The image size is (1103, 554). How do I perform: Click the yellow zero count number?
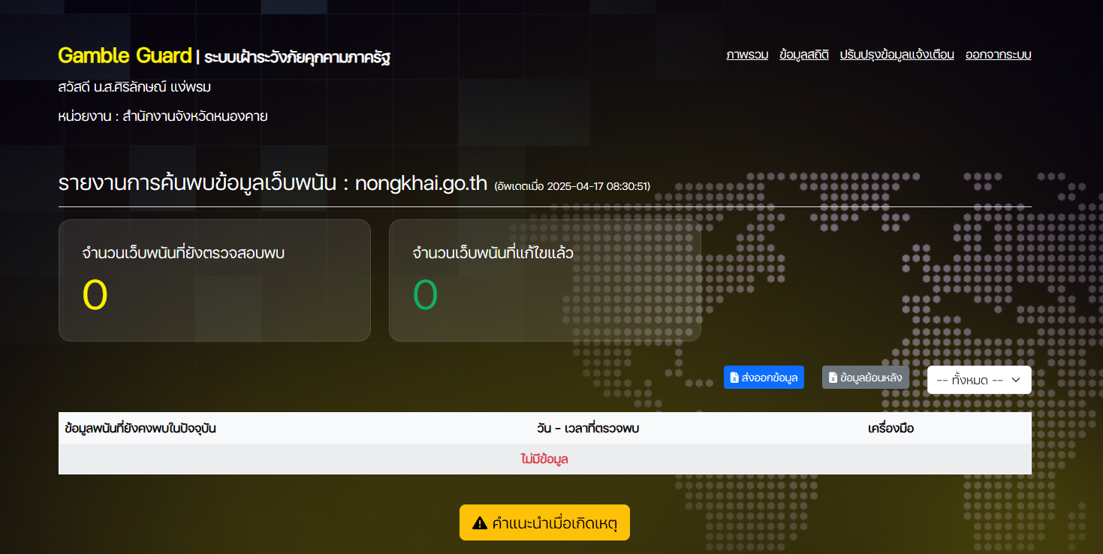tap(95, 295)
